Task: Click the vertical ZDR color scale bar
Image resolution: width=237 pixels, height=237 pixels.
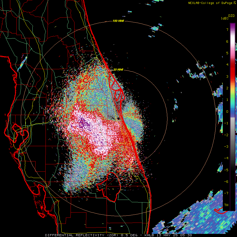Action: click(233, 117)
